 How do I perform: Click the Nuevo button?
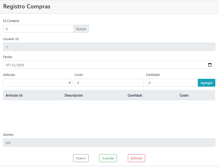point(81,158)
